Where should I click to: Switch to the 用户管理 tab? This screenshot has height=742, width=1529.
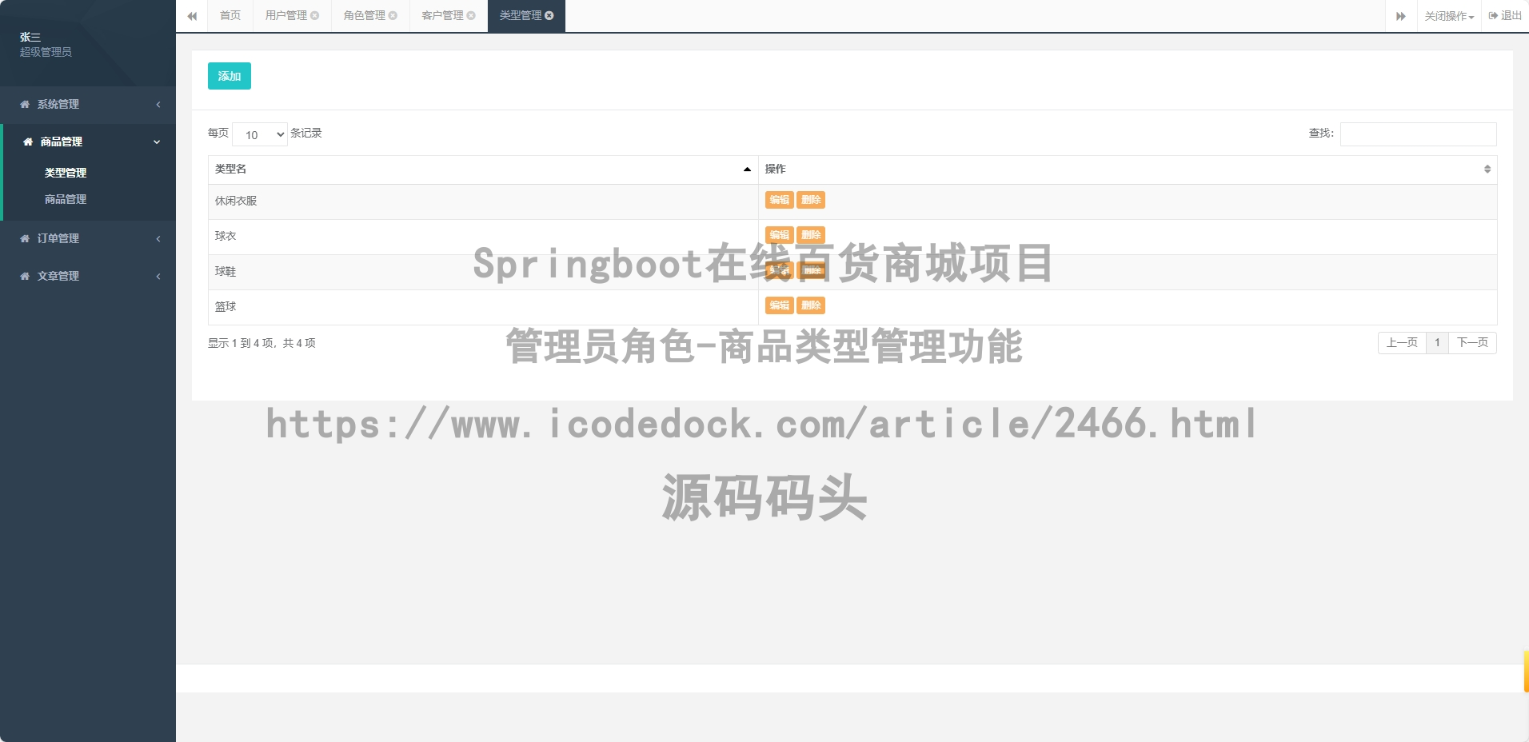coord(286,16)
